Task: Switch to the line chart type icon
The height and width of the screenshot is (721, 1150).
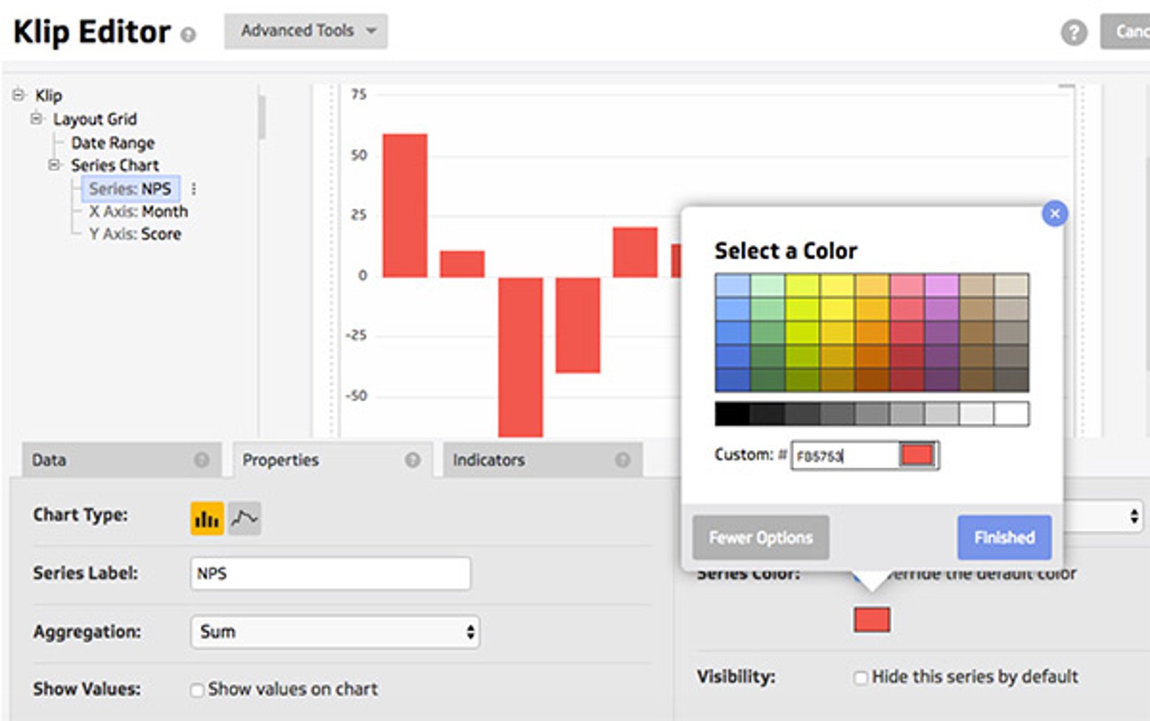Action: [x=245, y=517]
